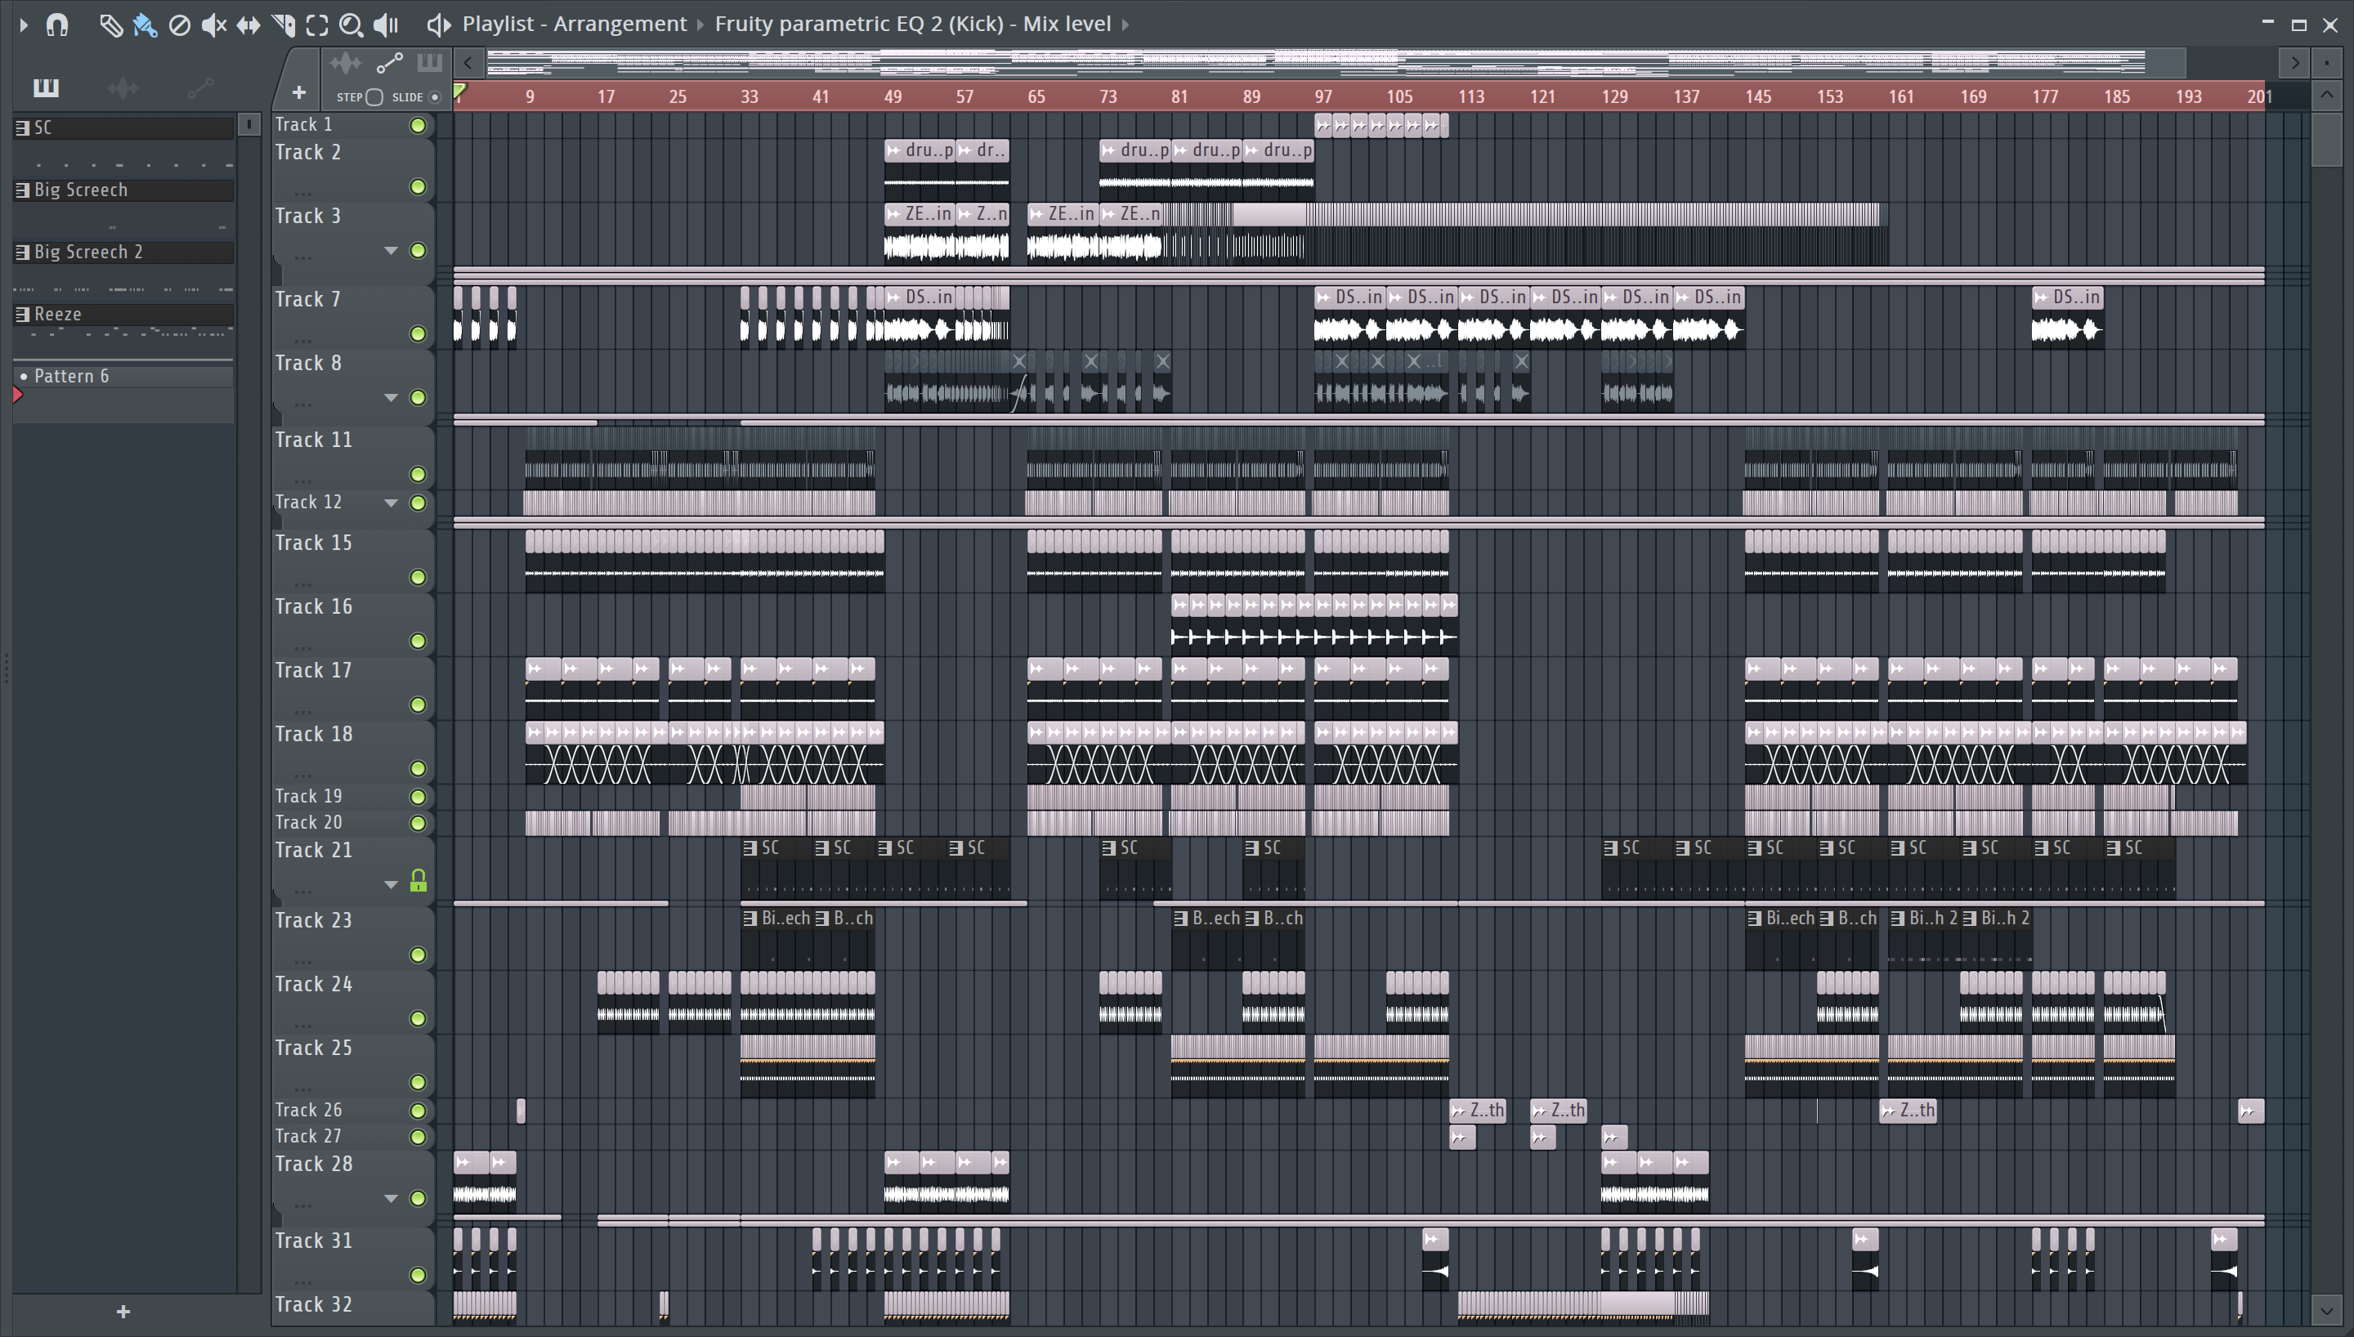Select the Select marquee tool
Screen dimensions: 2354x1337
point(317,25)
